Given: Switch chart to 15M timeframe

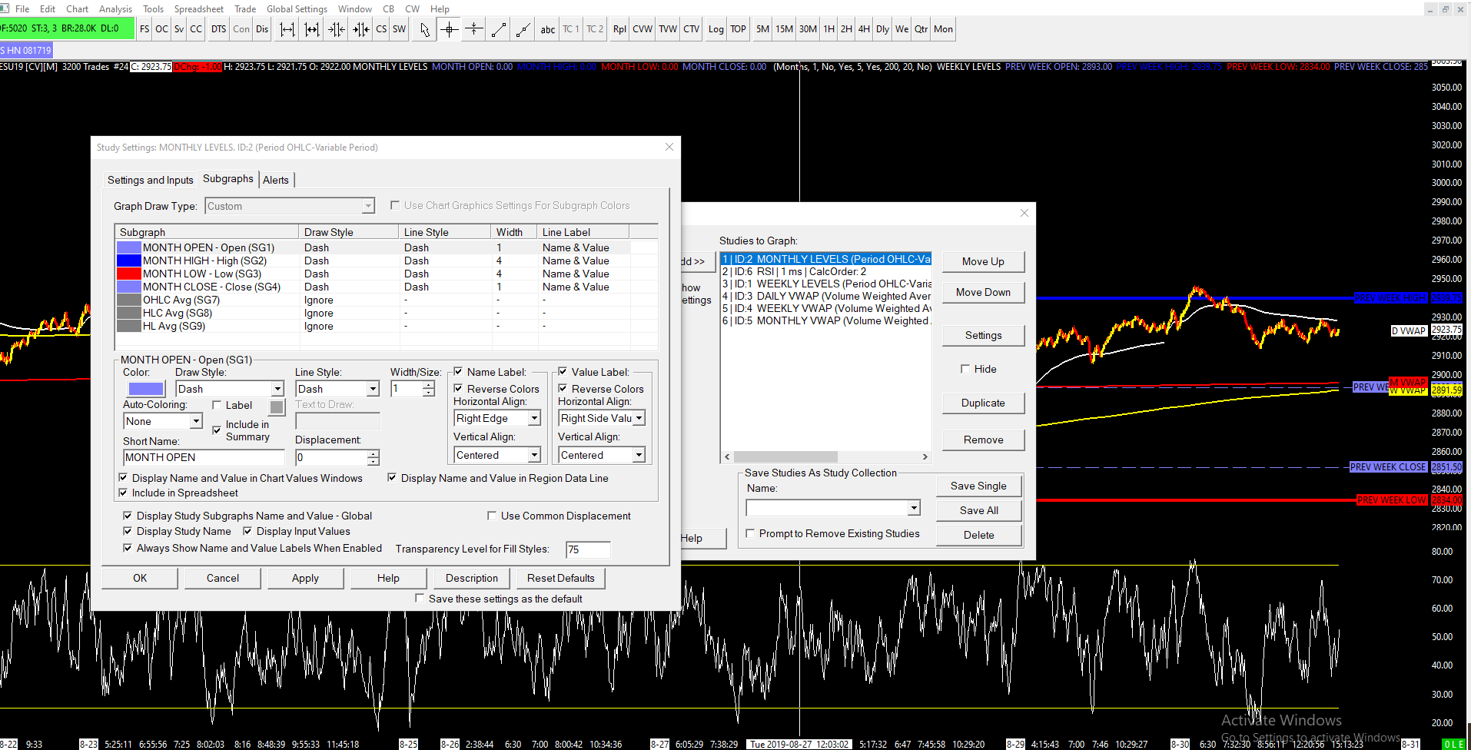Looking at the screenshot, I should 784,29.
